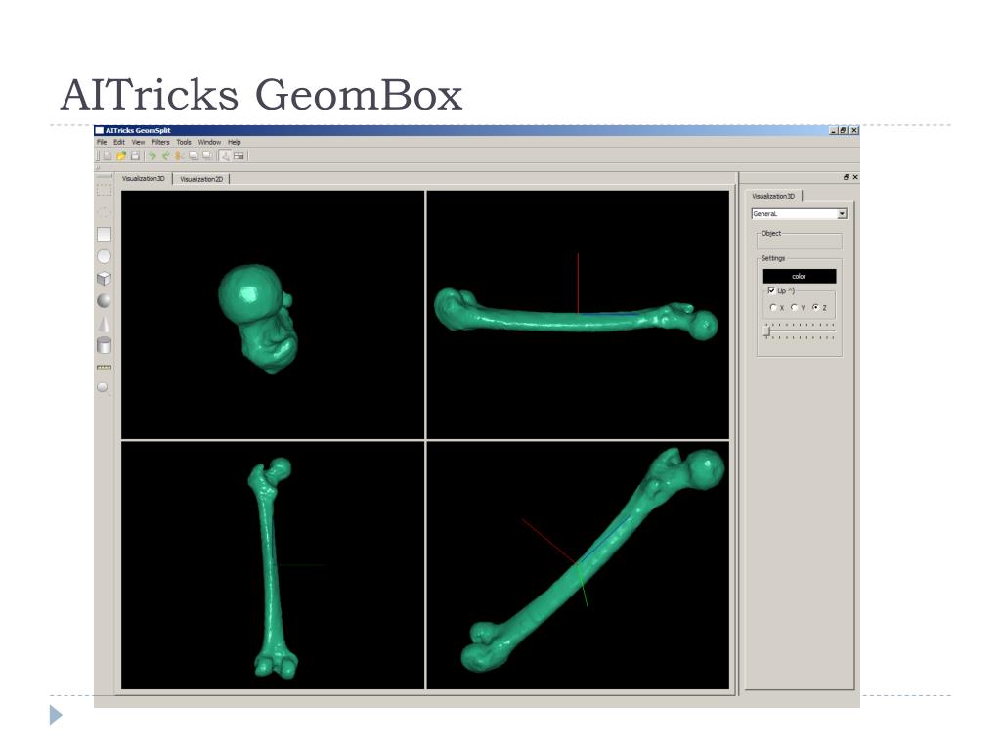Click the main toolbar drag handle

point(99,155)
